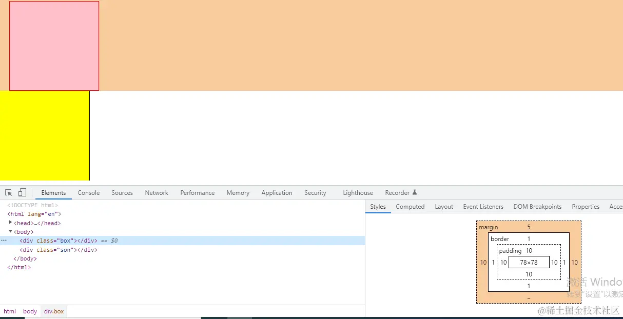Click the margin top value 5
The image size is (623, 319).
[x=529, y=227]
